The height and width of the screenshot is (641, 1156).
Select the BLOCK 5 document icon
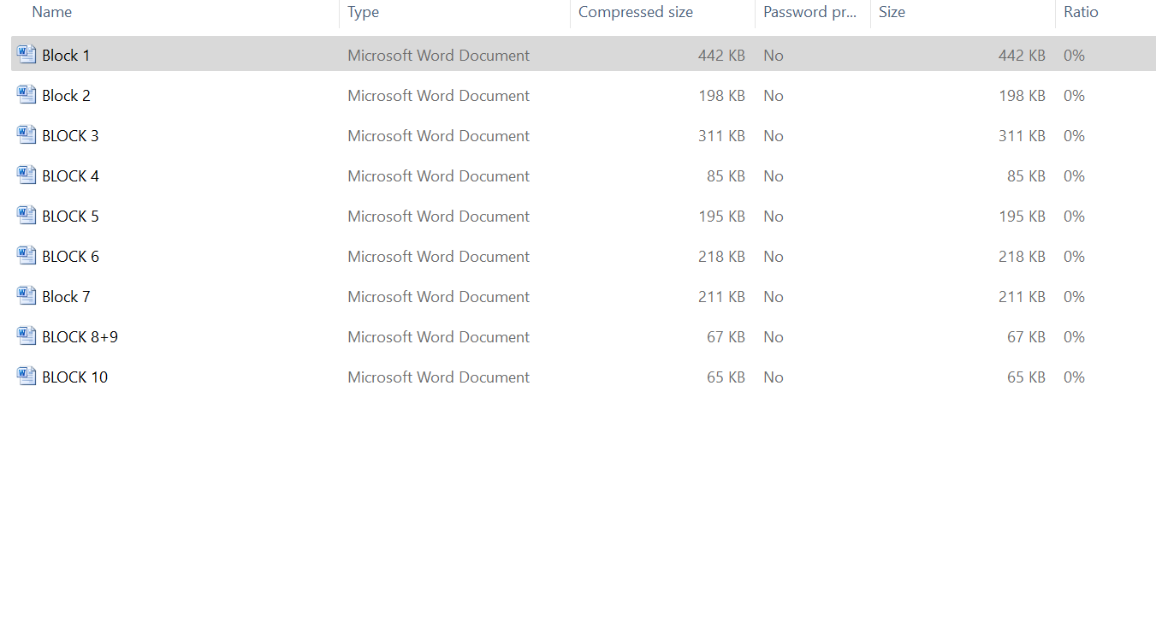tap(27, 215)
